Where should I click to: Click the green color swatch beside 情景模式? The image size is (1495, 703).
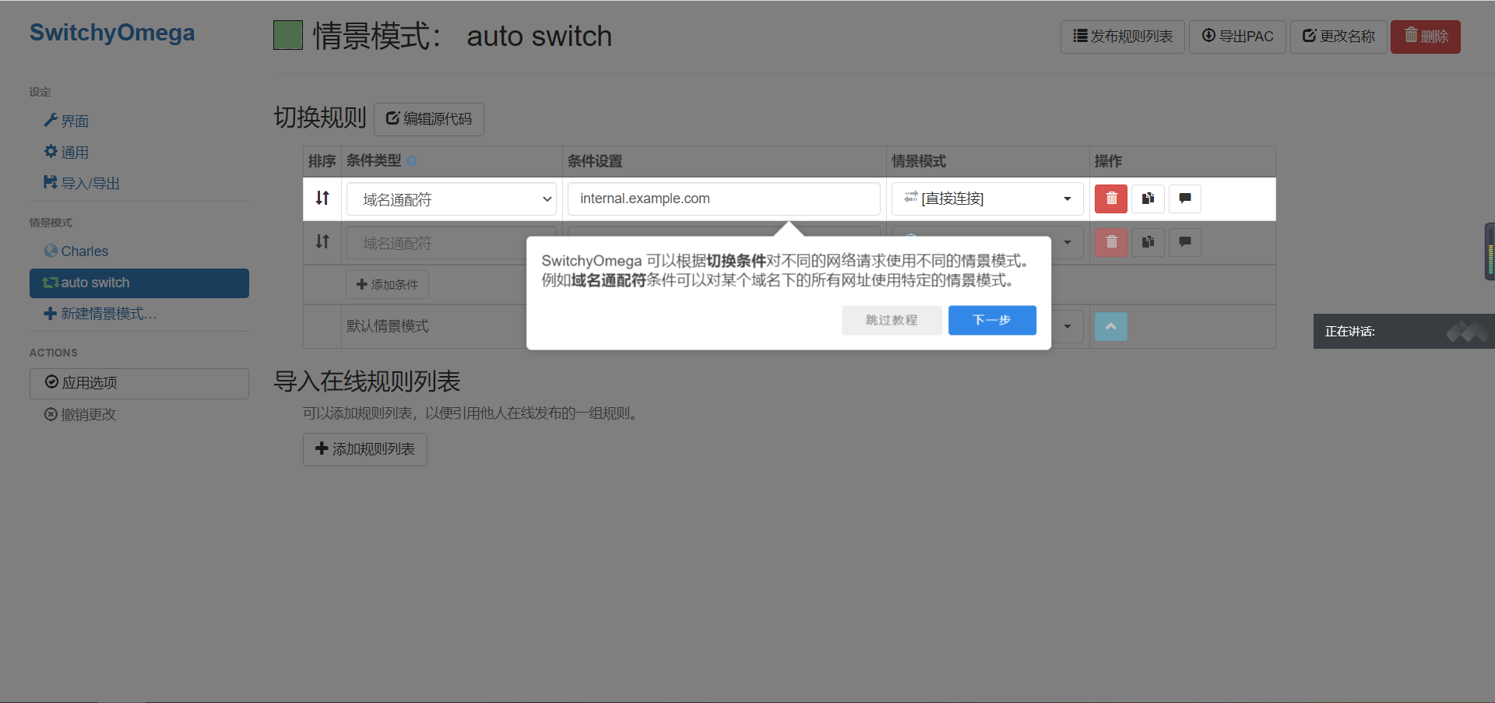287,34
